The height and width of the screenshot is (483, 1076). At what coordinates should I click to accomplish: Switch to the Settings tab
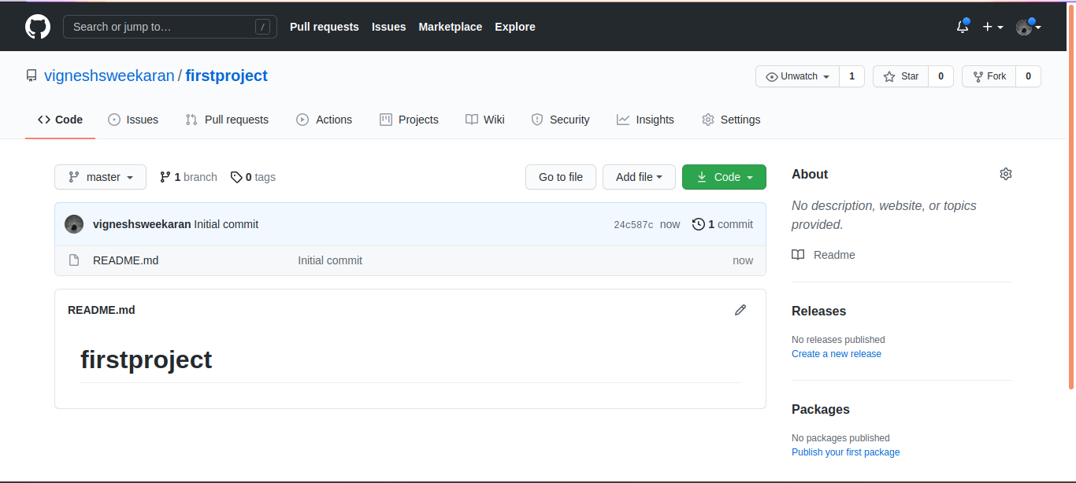click(731, 120)
